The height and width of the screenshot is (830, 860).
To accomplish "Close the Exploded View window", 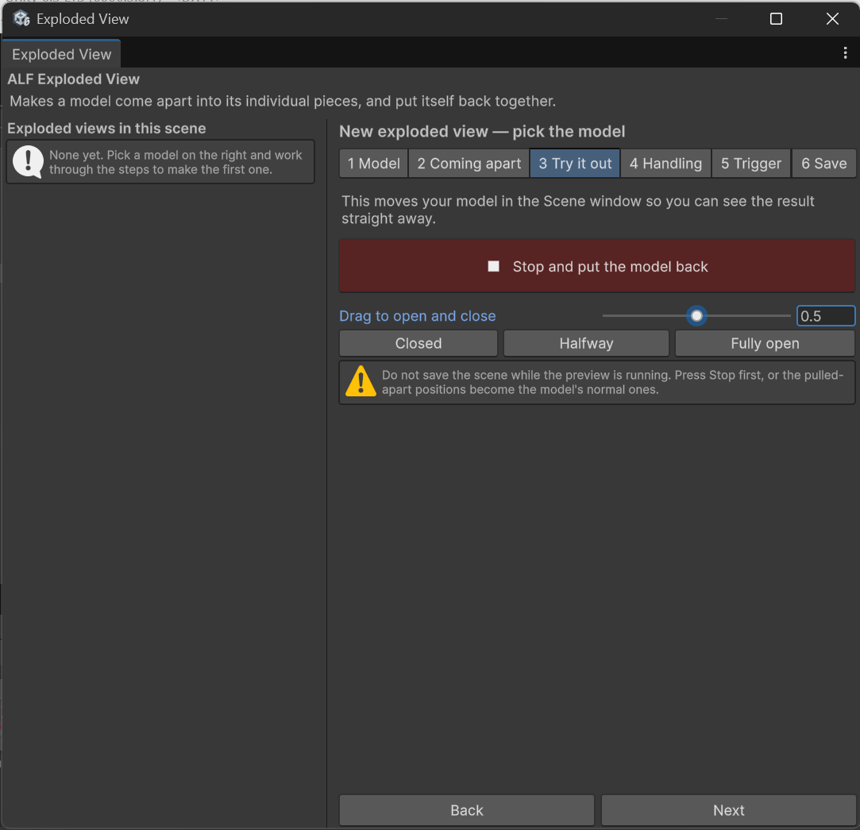I will click(831, 19).
